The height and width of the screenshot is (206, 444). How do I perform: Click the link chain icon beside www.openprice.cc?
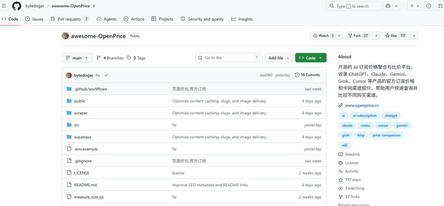(x=340, y=105)
